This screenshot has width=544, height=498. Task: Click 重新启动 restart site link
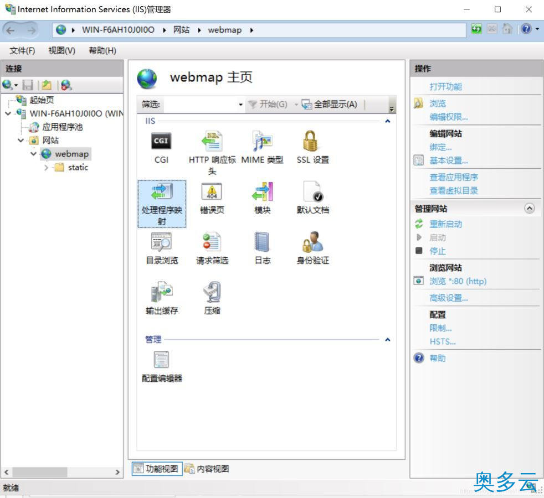coord(445,224)
